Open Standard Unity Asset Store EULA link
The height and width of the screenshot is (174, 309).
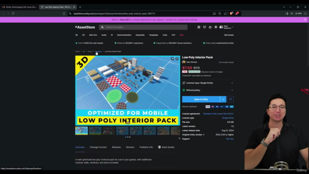218,114
